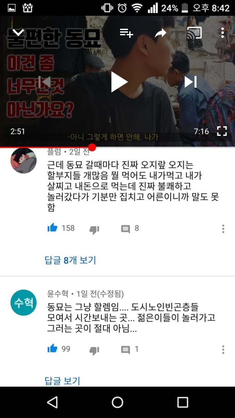This screenshot has width=235, height=418.
Task: Open replies icon showing 8
Action: 125,229
